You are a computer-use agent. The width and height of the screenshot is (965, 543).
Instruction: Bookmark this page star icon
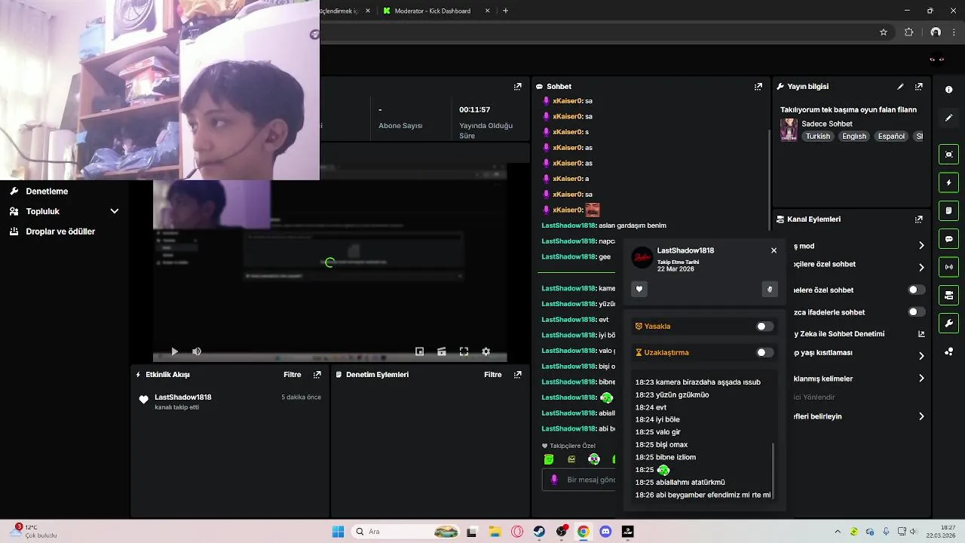pos(884,32)
